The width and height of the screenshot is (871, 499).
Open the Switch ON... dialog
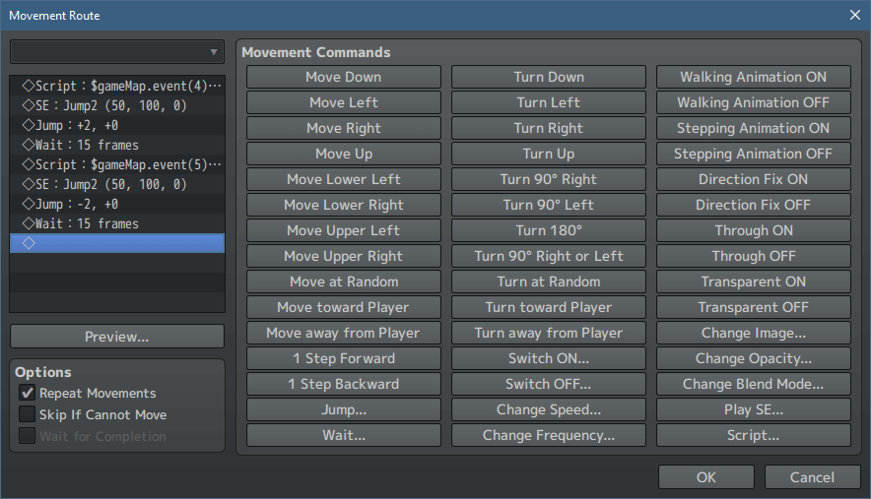pyautogui.click(x=549, y=358)
